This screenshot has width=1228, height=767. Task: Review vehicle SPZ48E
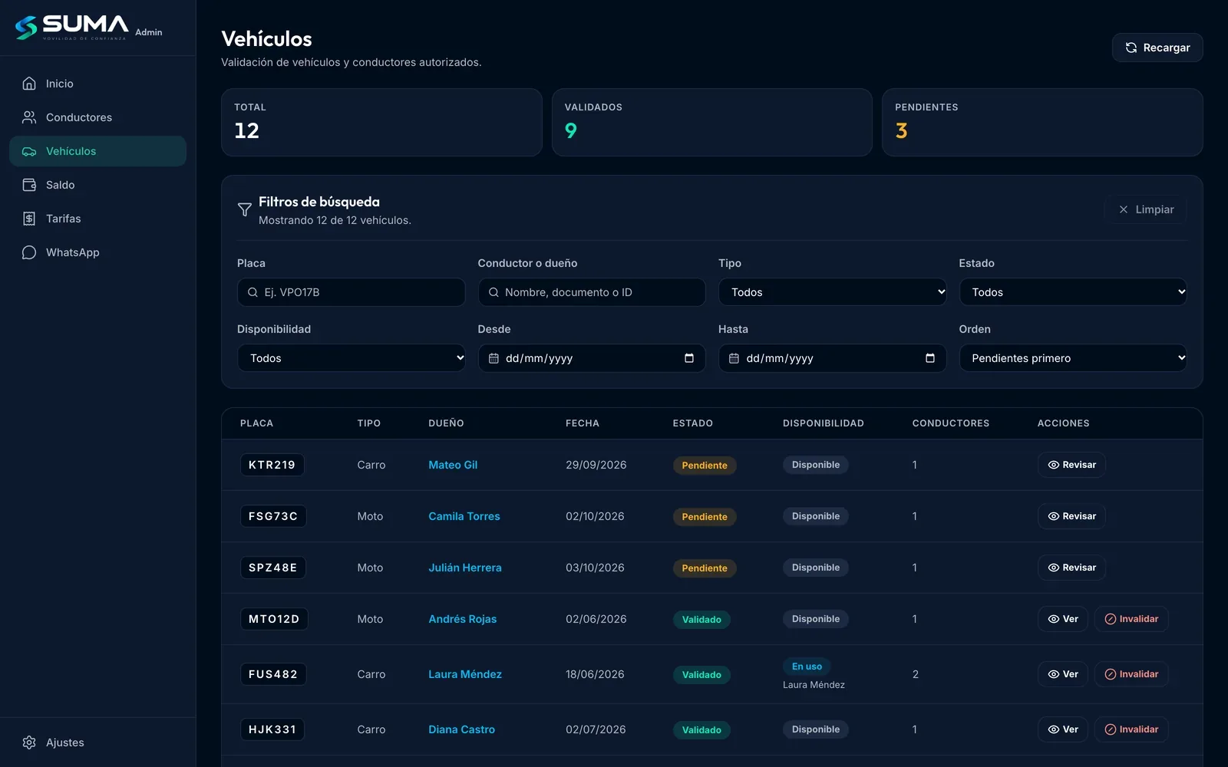pyautogui.click(x=1071, y=568)
